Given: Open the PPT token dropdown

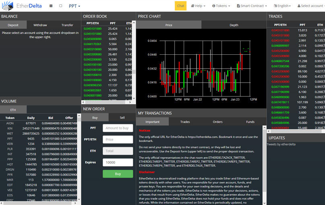Looking at the screenshot, I should [74, 6].
